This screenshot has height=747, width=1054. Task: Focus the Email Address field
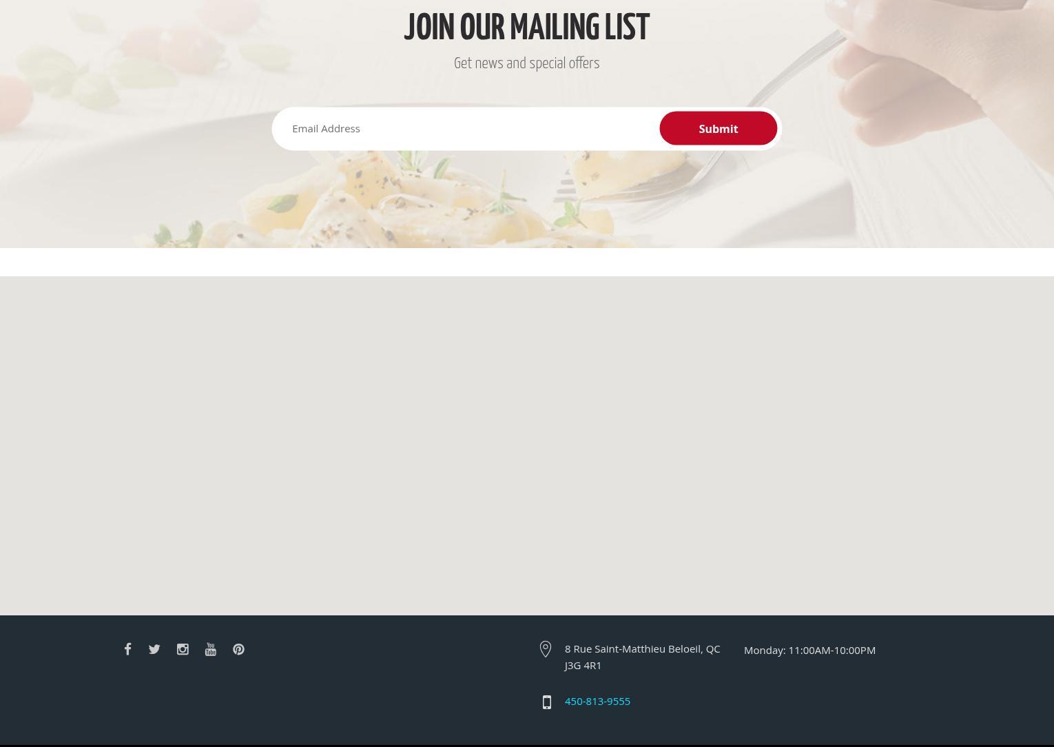466,129
